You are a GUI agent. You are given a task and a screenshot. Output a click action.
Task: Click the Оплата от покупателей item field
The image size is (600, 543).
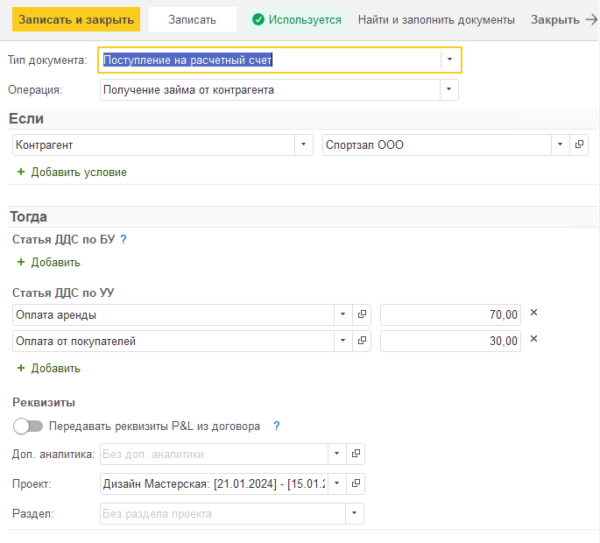tap(173, 341)
